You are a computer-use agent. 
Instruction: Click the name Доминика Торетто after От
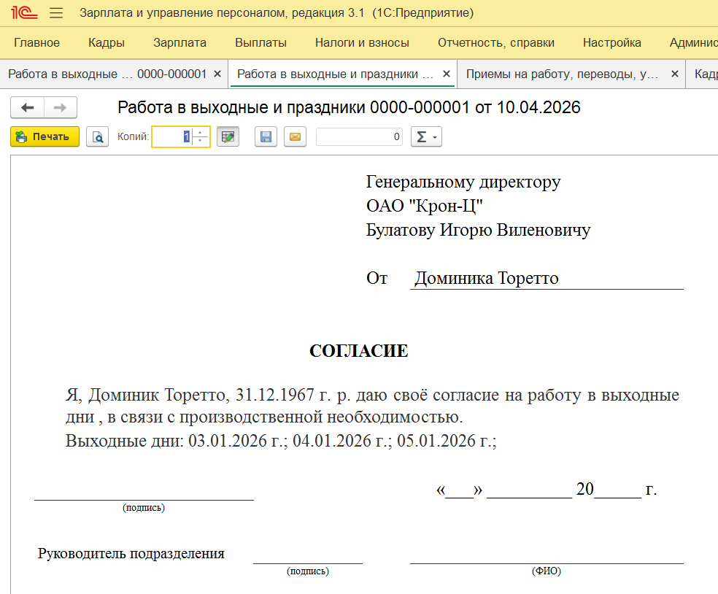486,278
